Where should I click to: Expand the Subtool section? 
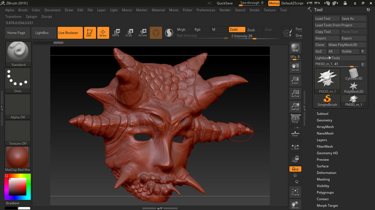tap(322, 114)
